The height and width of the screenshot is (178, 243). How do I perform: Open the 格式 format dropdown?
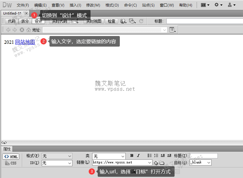(x=57, y=156)
